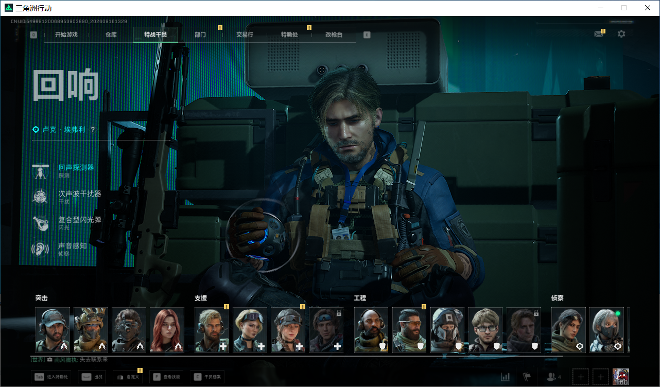The height and width of the screenshot is (387, 660).
Task: Open the 改枪台 tab
Action: [334, 35]
